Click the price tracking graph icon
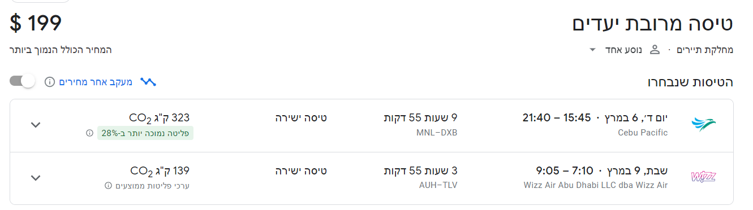The width and height of the screenshot is (753, 210). click(148, 82)
